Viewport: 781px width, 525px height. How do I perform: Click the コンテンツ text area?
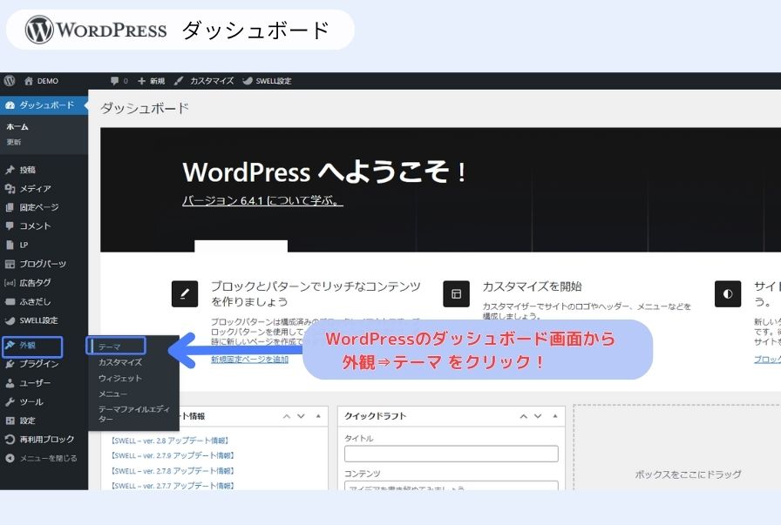click(x=452, y=486)
